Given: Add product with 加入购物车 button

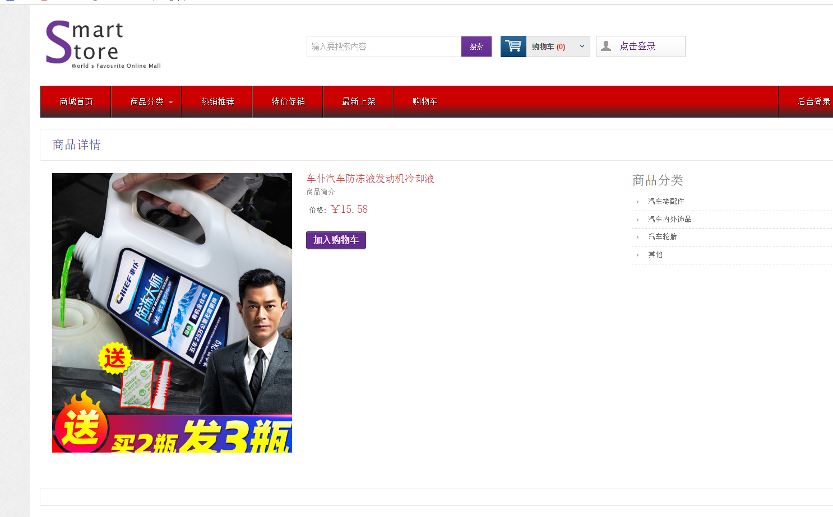Looking at the screenshot, I should [x=336, y=240].
